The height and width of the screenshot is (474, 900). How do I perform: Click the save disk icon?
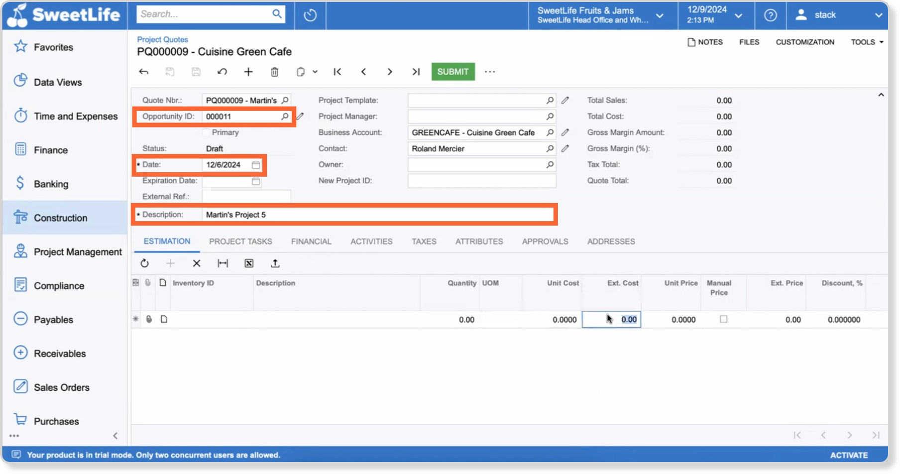[x=196, y=72]
